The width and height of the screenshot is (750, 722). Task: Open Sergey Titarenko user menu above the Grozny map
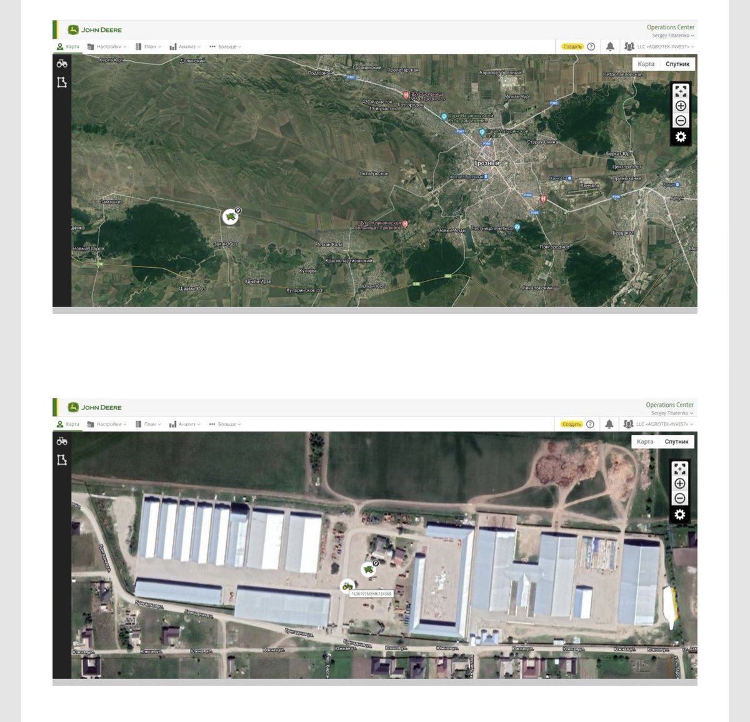pos(673,36)
